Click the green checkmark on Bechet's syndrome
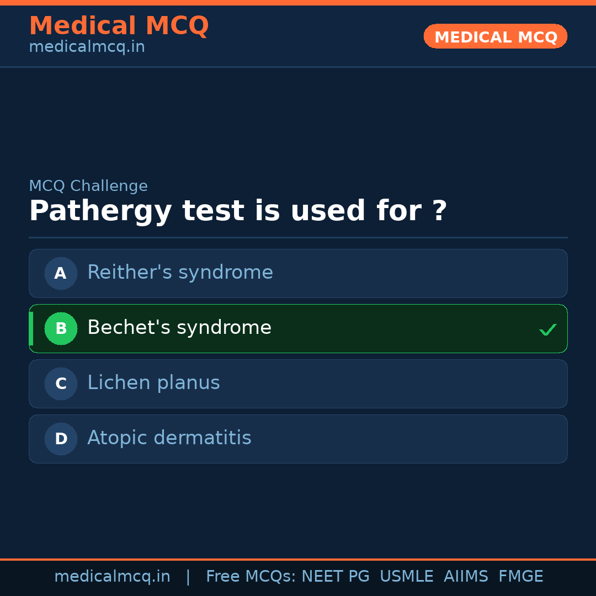The image size is (596, 596). point(548,329)
